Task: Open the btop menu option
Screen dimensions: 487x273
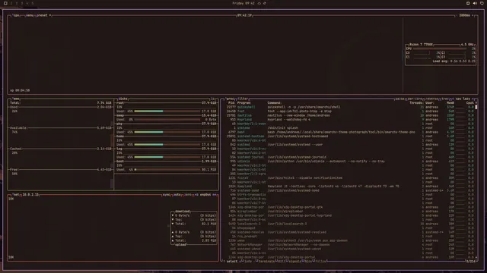Action: click(30, 15)
